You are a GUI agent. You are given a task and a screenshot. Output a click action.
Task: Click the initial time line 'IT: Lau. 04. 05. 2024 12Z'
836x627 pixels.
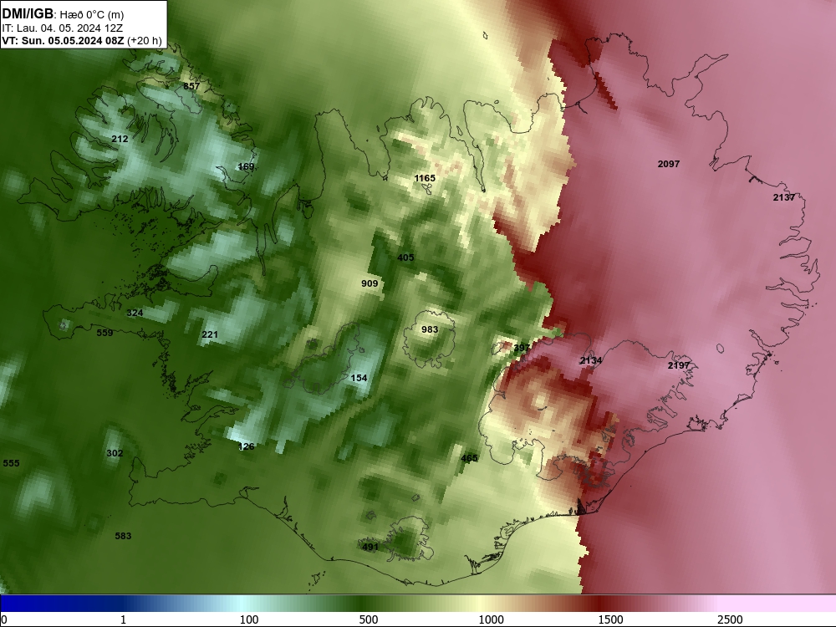pos(61,28)
